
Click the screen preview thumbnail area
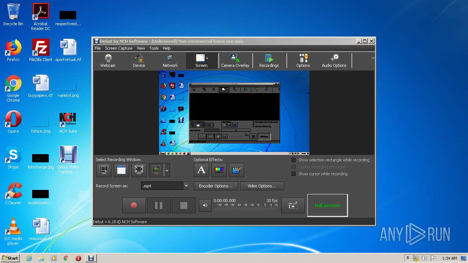click(234, 113)
